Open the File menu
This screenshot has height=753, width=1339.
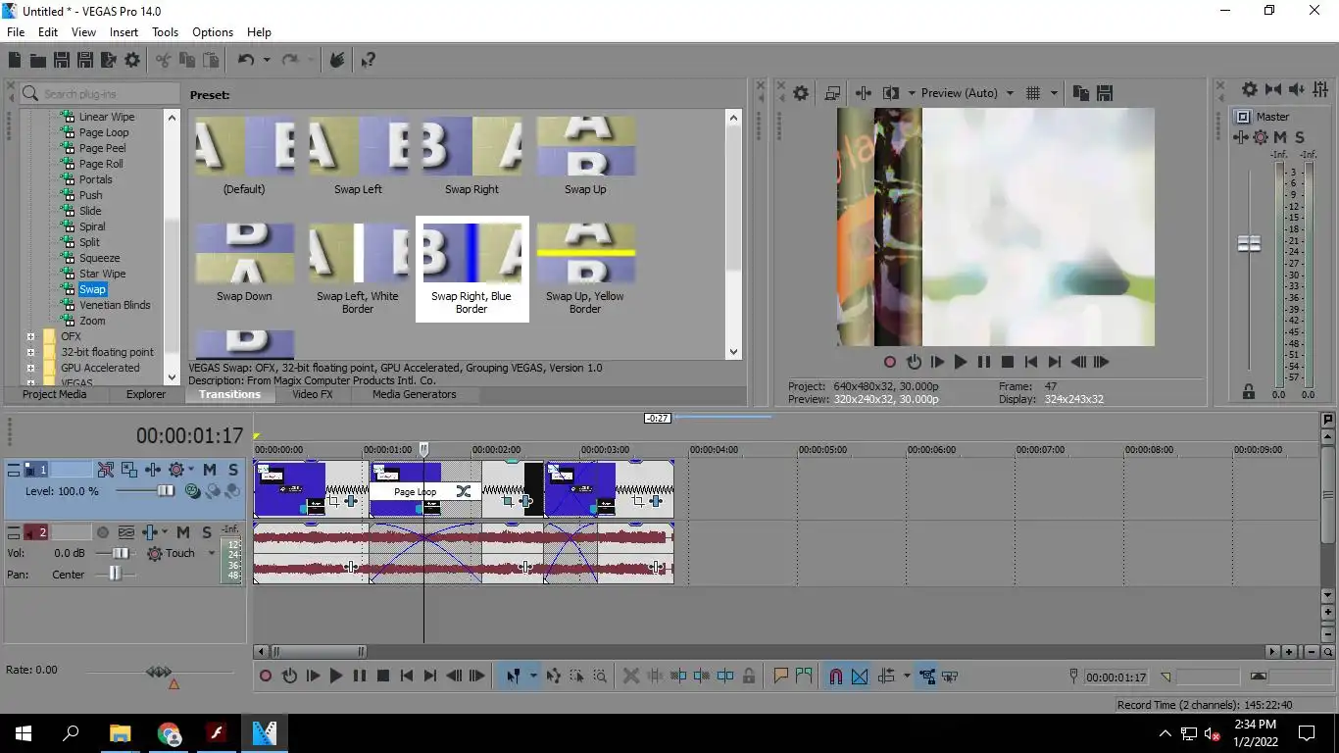(16, 32)
